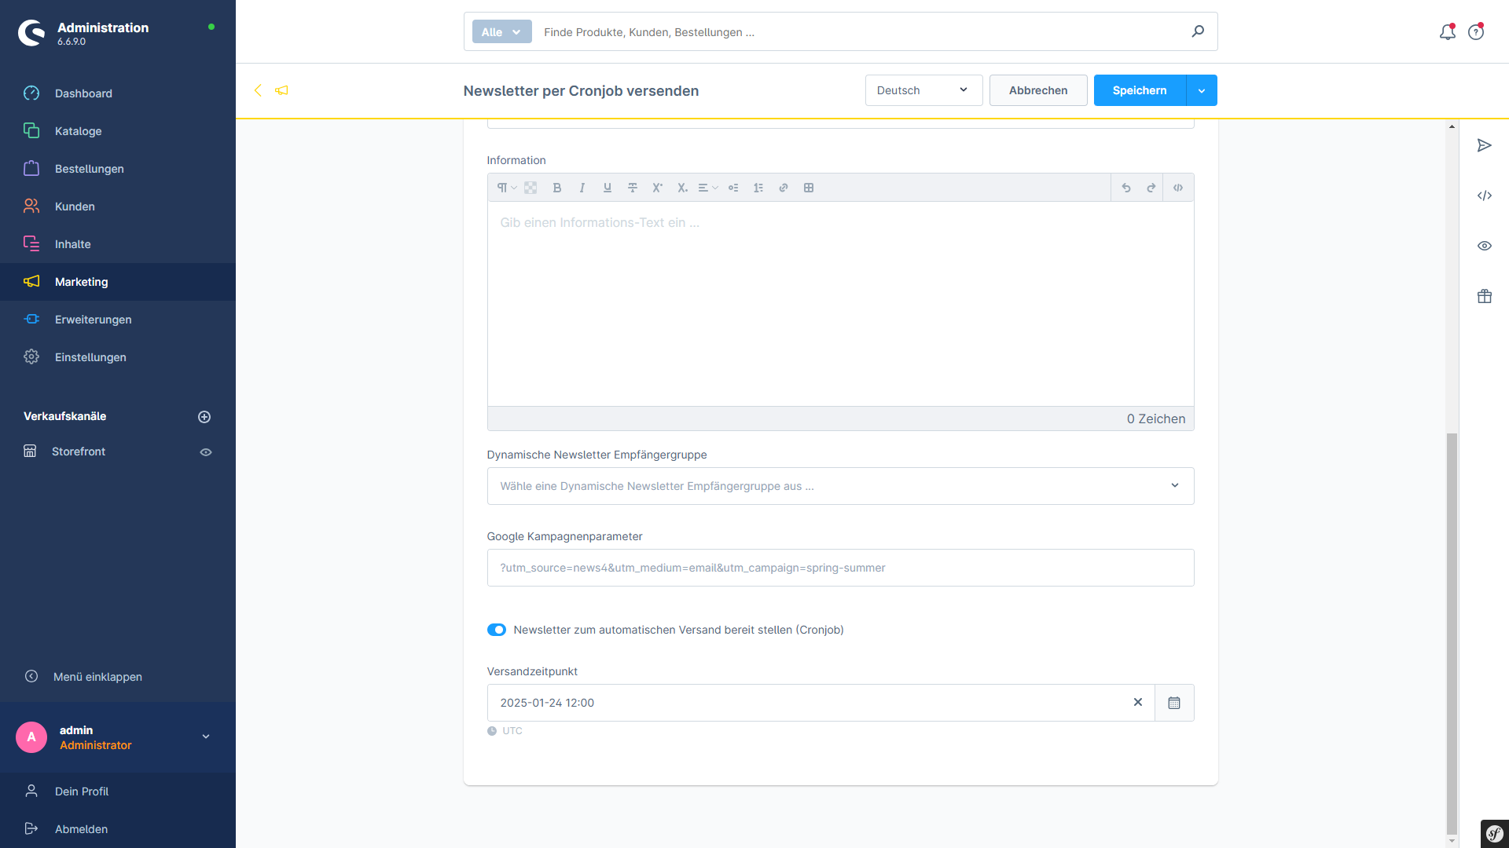Open the Deutsch language dropdown
Screen dimensions: 1509x848
(x=923, y=90)
